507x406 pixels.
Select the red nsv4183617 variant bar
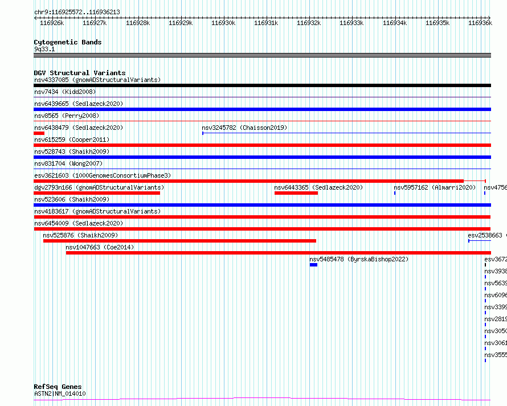pos(262,217)
